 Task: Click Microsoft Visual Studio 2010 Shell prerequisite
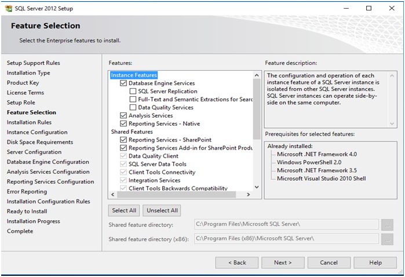pos(322,178)
